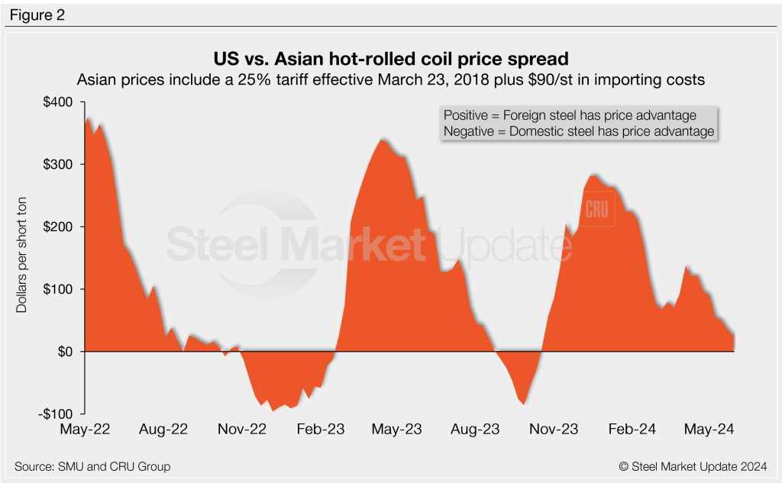Click the "Negative = Domestic steel" legend line

(x=578, y=131)
